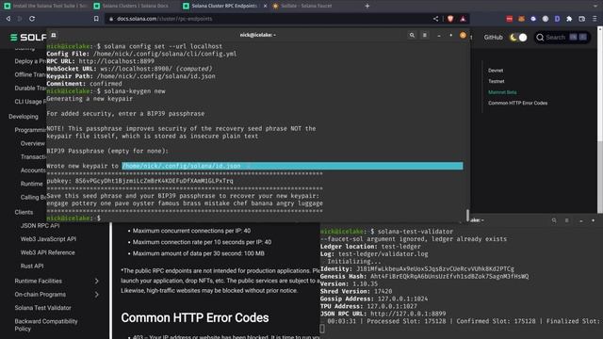Open Rust API page
The height and width of the screenshot is (339, 603).
tap(32, 266)
